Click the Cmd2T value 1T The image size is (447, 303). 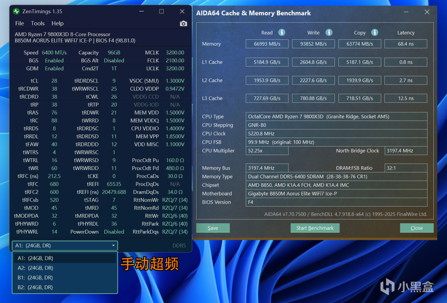click(114, 69)
